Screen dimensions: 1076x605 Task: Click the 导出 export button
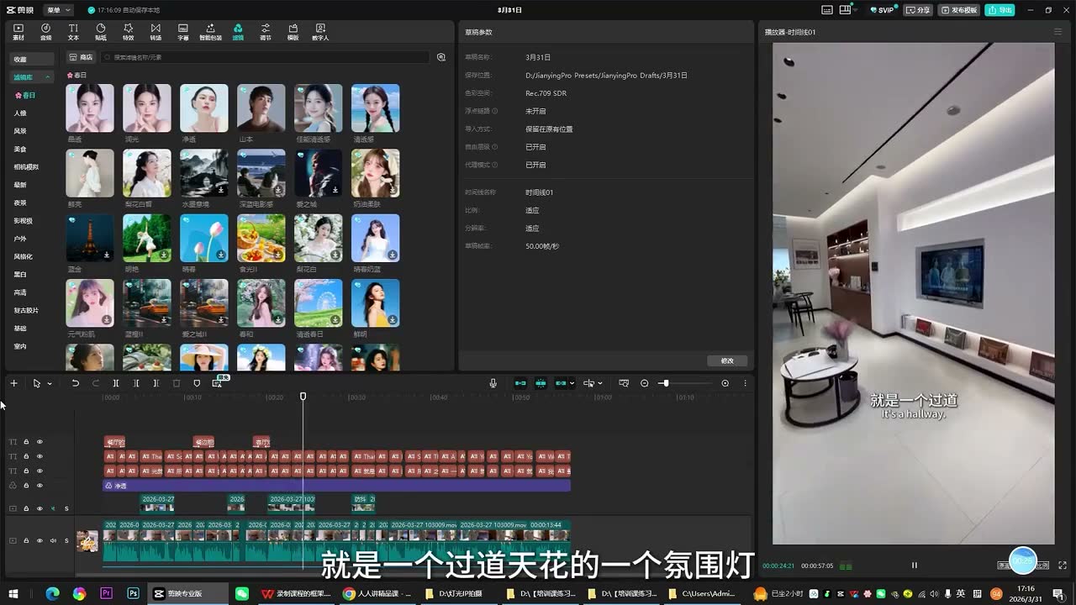coord(1000,10)
